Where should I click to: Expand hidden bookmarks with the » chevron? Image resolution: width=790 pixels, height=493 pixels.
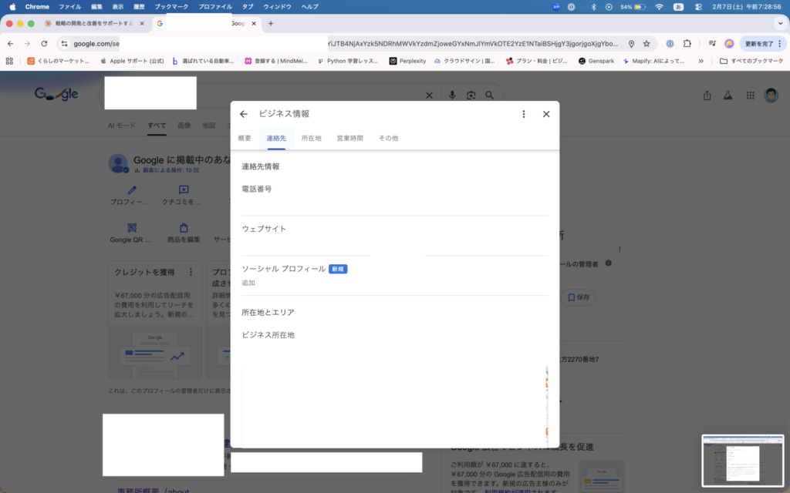pos(701,61)
